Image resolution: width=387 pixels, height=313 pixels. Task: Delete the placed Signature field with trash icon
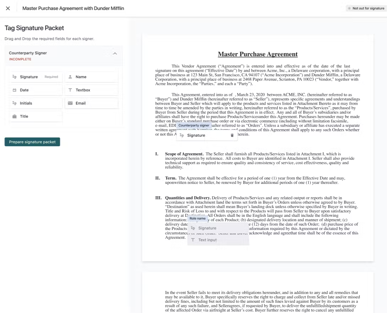tap(232, 135)
